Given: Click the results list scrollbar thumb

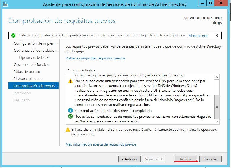Looking at the screenshot, I should click(216, 107).
